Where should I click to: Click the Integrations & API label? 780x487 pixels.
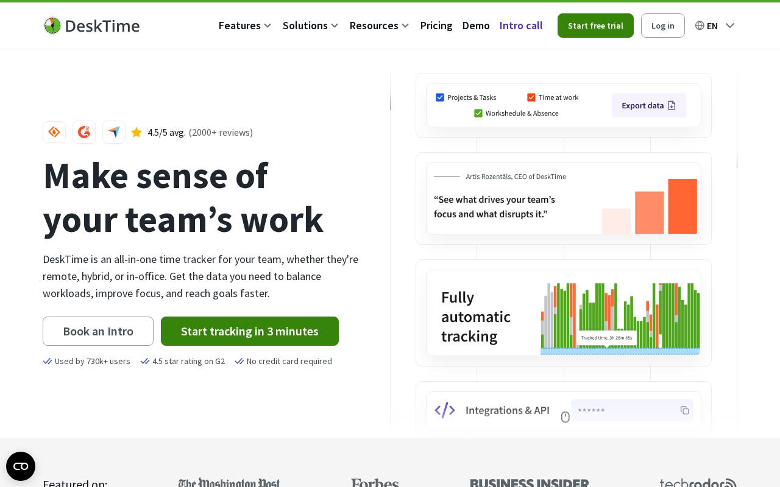pos(508,410)
